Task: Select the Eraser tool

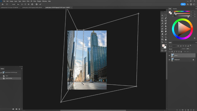Action: pyautogui.click(x=166, y=29)
